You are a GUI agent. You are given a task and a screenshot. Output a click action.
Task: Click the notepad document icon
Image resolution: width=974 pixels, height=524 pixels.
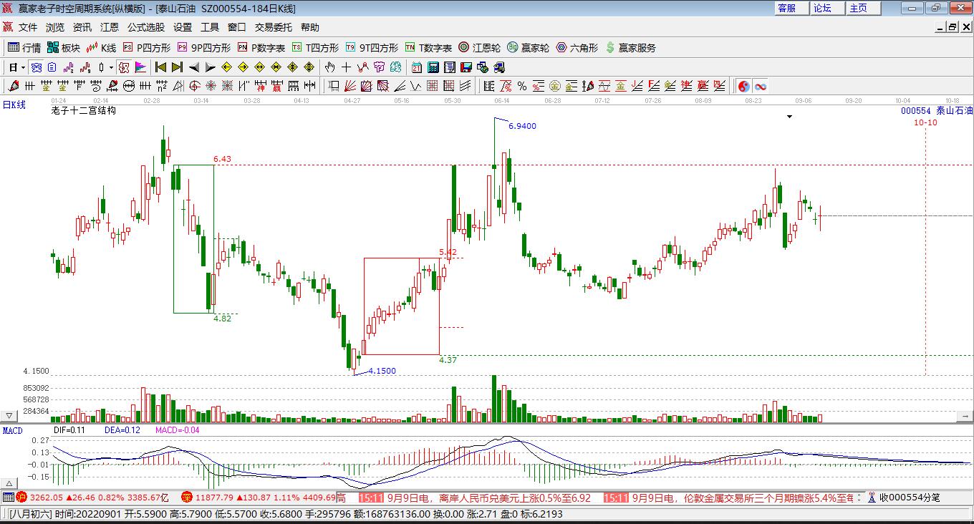tap(450, 67)
